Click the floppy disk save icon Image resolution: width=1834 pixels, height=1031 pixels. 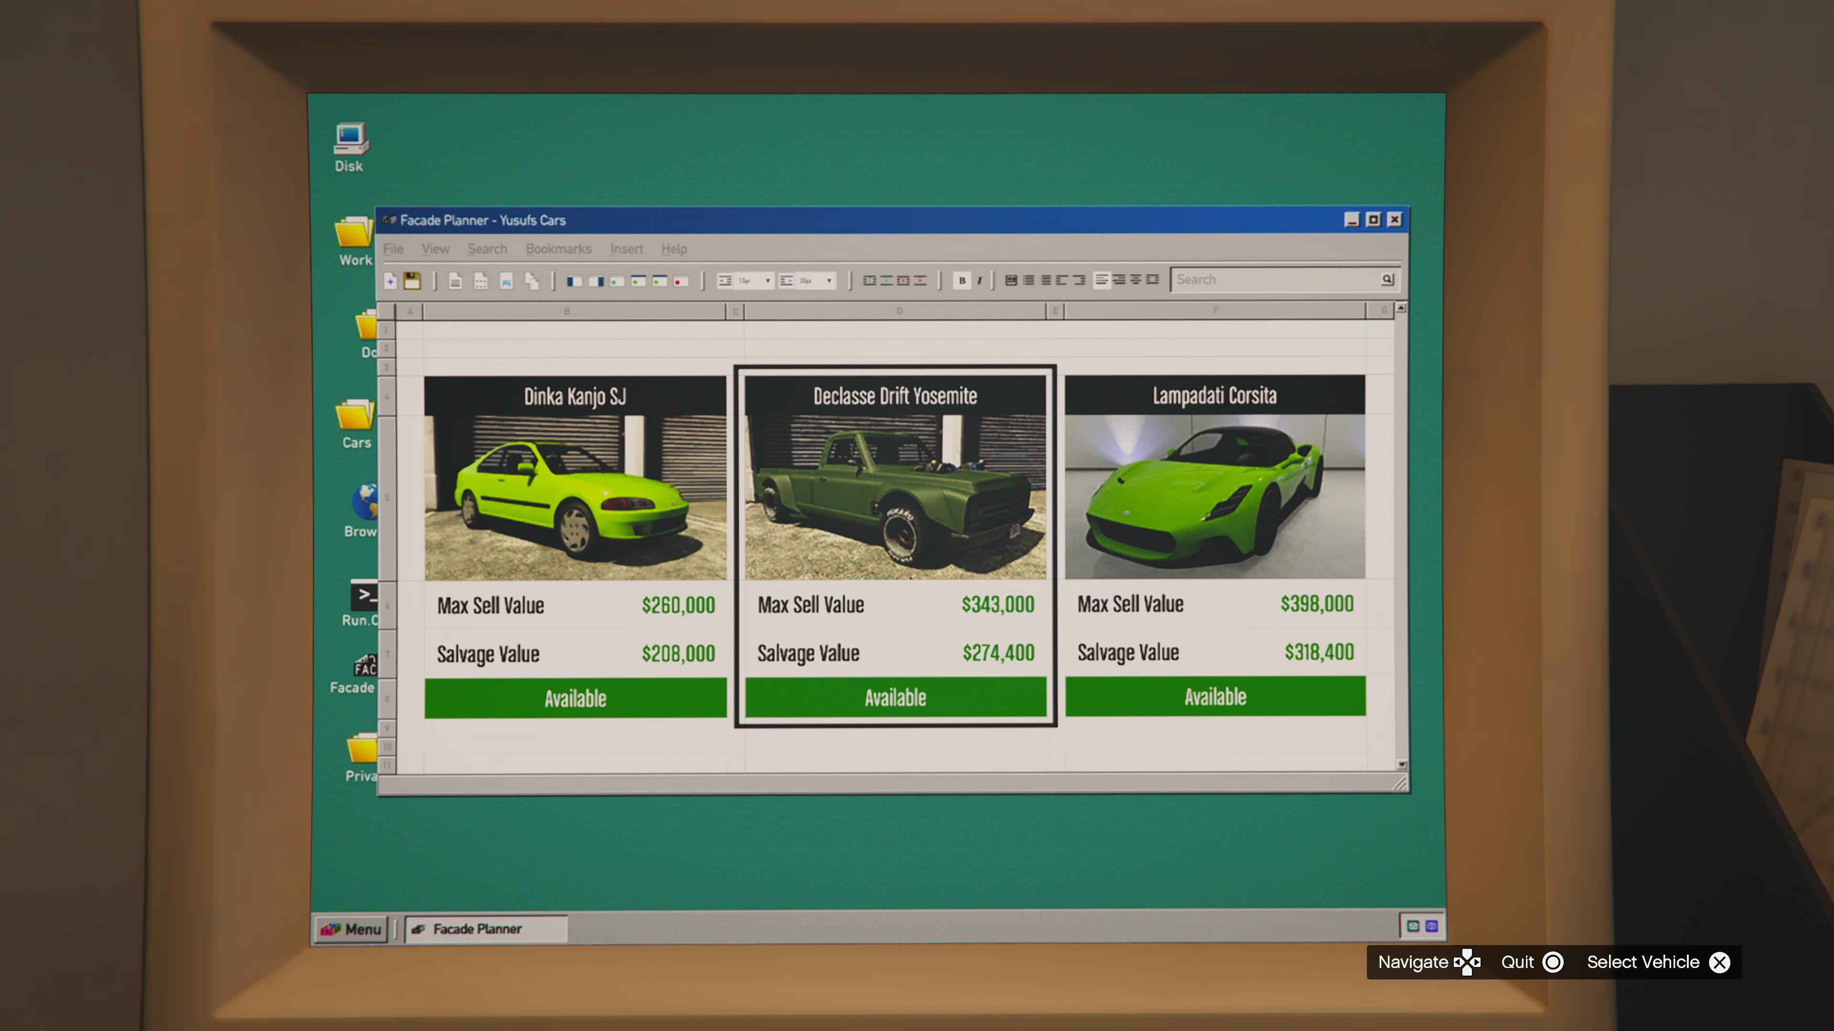412,281
